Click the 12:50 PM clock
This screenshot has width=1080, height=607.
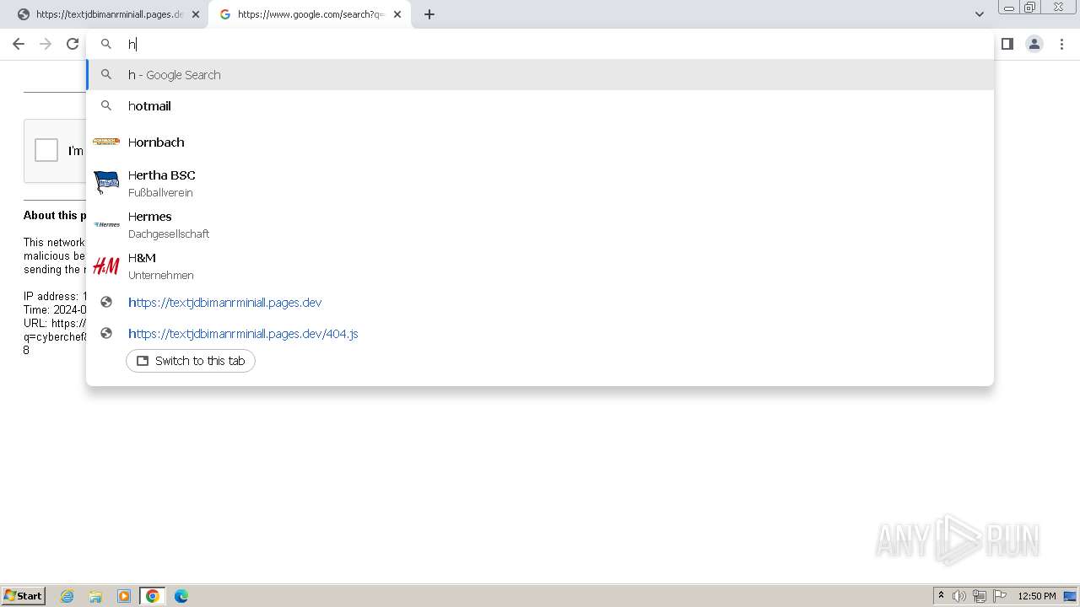[x=1037, y=596]
